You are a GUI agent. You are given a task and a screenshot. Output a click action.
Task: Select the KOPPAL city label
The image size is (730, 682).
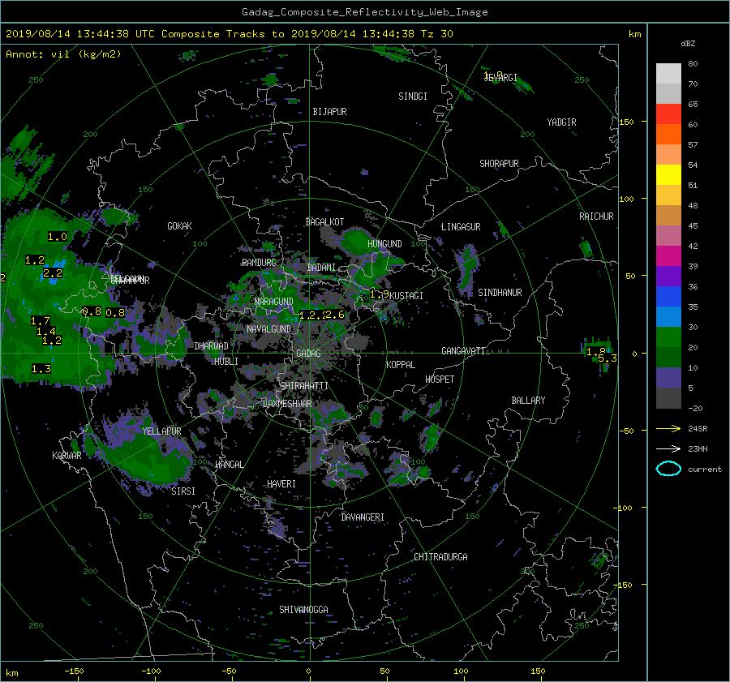click(x=401, y=364)
